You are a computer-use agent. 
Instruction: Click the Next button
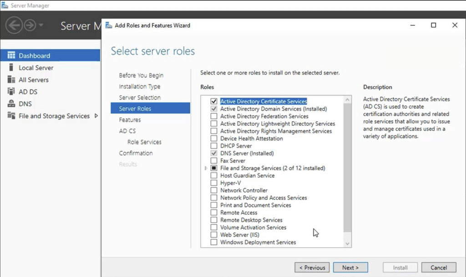350,267
